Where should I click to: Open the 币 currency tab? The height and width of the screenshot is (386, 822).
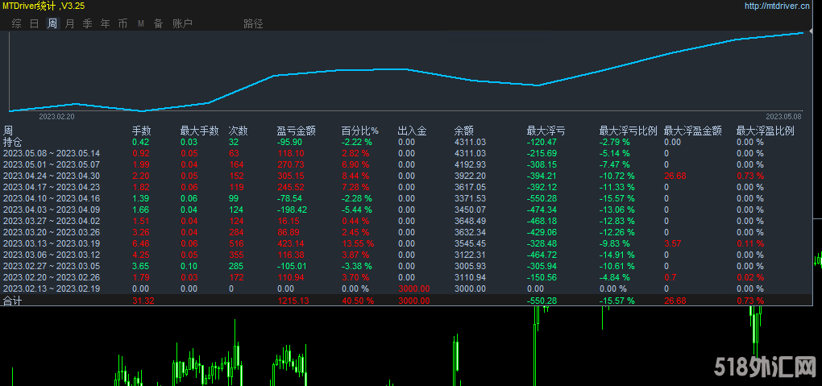[122, 23]
